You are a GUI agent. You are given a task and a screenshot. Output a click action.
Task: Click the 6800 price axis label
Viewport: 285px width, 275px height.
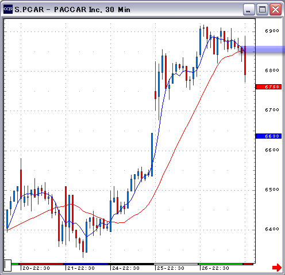coord(272,70)
